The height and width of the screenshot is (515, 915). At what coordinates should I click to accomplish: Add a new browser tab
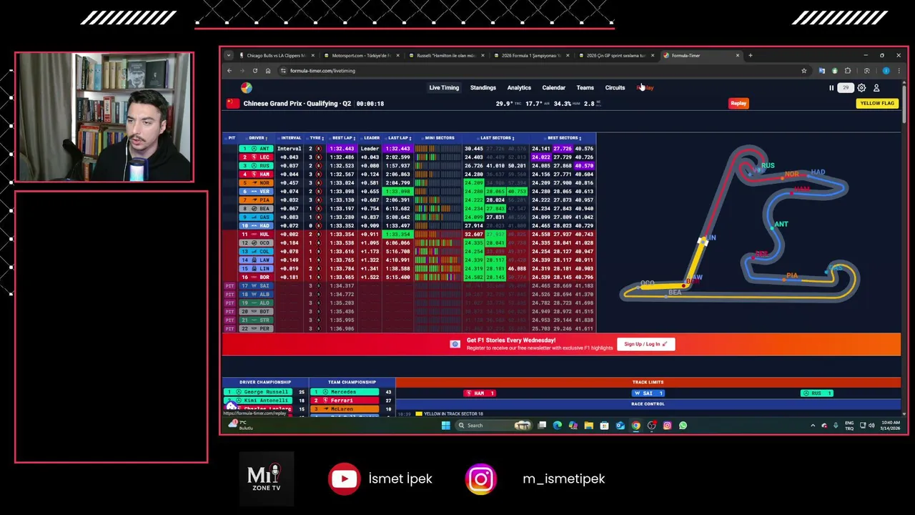pyautogui.click(x=750, y=55)
